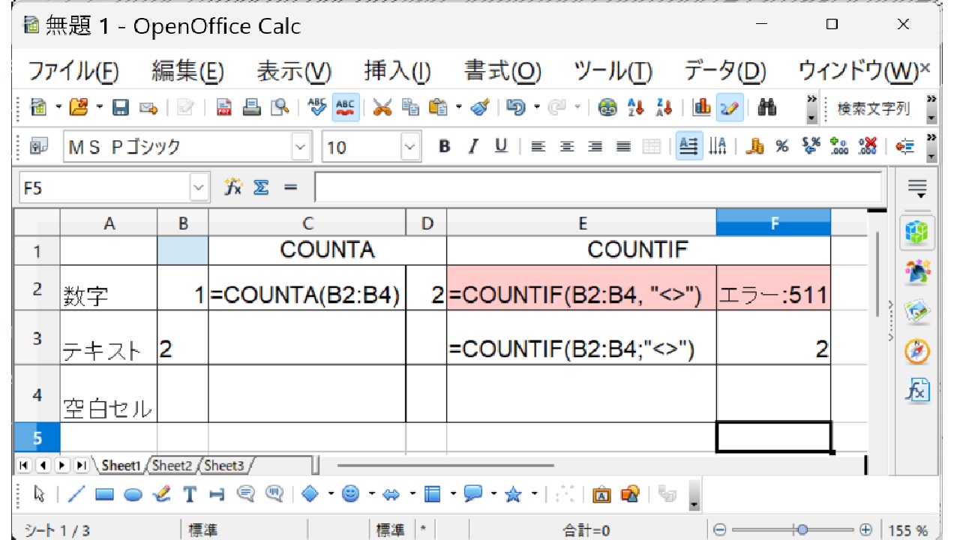Open the font name dropdown
This screenshot has height=540, width=960.
pyautogui.click(x=301, y=146)
